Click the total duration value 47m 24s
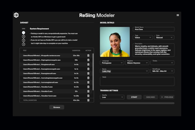Screen dimensions: 195x130 (76, 100)
